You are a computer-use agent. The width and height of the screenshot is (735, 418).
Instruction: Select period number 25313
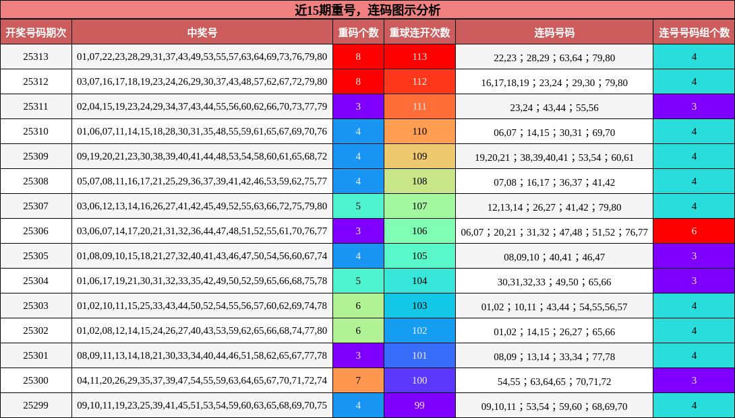click(x=37, y=57)
